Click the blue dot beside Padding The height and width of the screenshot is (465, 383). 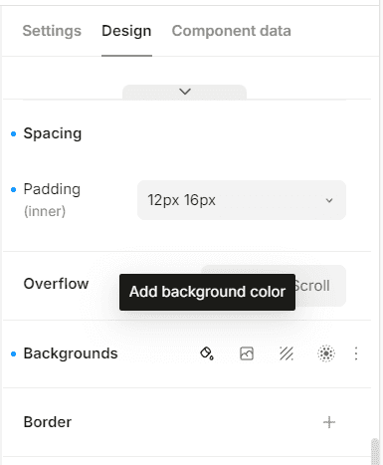click(13, 190)
